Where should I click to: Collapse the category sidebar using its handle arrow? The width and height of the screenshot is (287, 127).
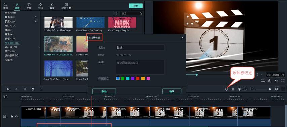(x=39, y=48)
